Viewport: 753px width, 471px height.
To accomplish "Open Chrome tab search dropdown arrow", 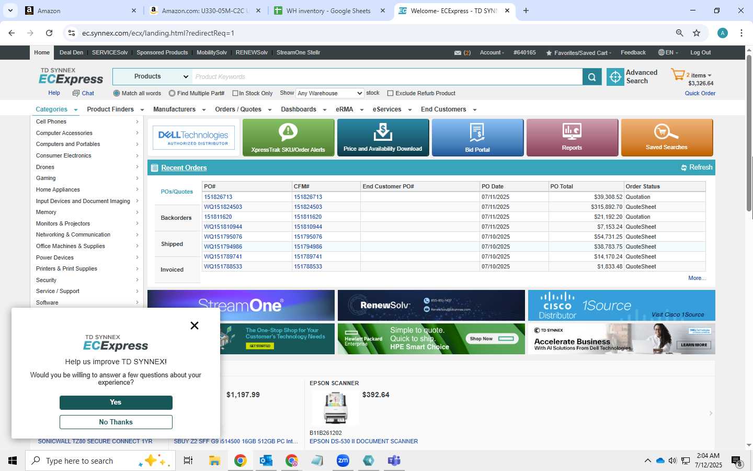I will [10, 10].
